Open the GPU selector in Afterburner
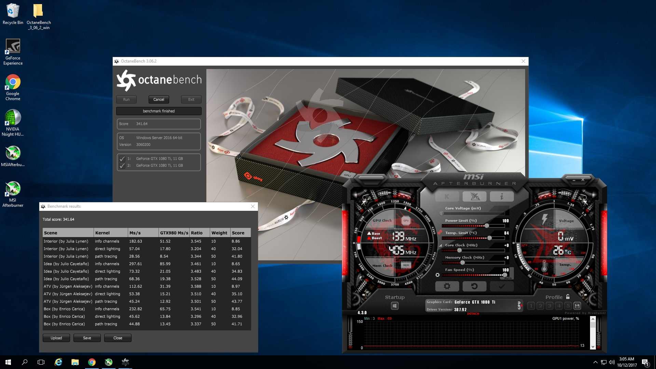The width and height of the screenshot is (656, 369). pyautogui.click(x=519, y=305)
